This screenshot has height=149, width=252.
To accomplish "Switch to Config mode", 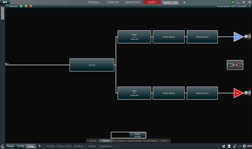I will click(21, 146).
